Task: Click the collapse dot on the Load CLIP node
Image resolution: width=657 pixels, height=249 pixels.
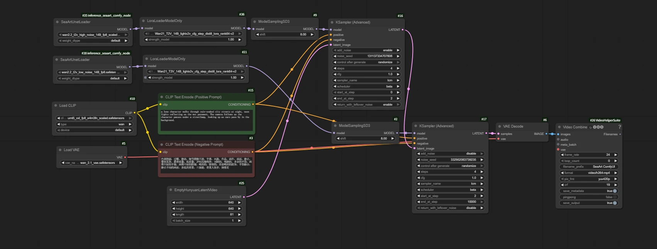Action: [x=56, y=106]
